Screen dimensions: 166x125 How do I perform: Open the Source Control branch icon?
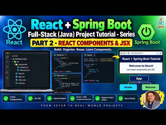(7, 67)
